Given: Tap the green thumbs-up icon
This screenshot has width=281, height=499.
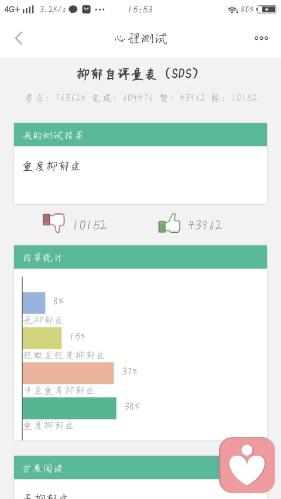Looking at the screenshot, I should [x=169, y=223].
